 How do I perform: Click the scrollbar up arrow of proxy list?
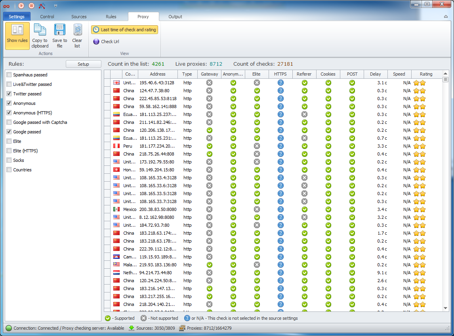(x=446, y=74)
